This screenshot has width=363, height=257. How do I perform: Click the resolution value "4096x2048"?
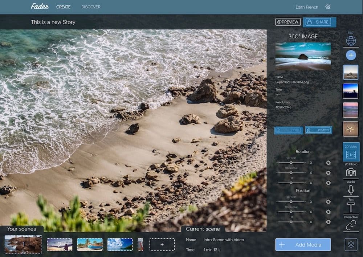(284, 107)
